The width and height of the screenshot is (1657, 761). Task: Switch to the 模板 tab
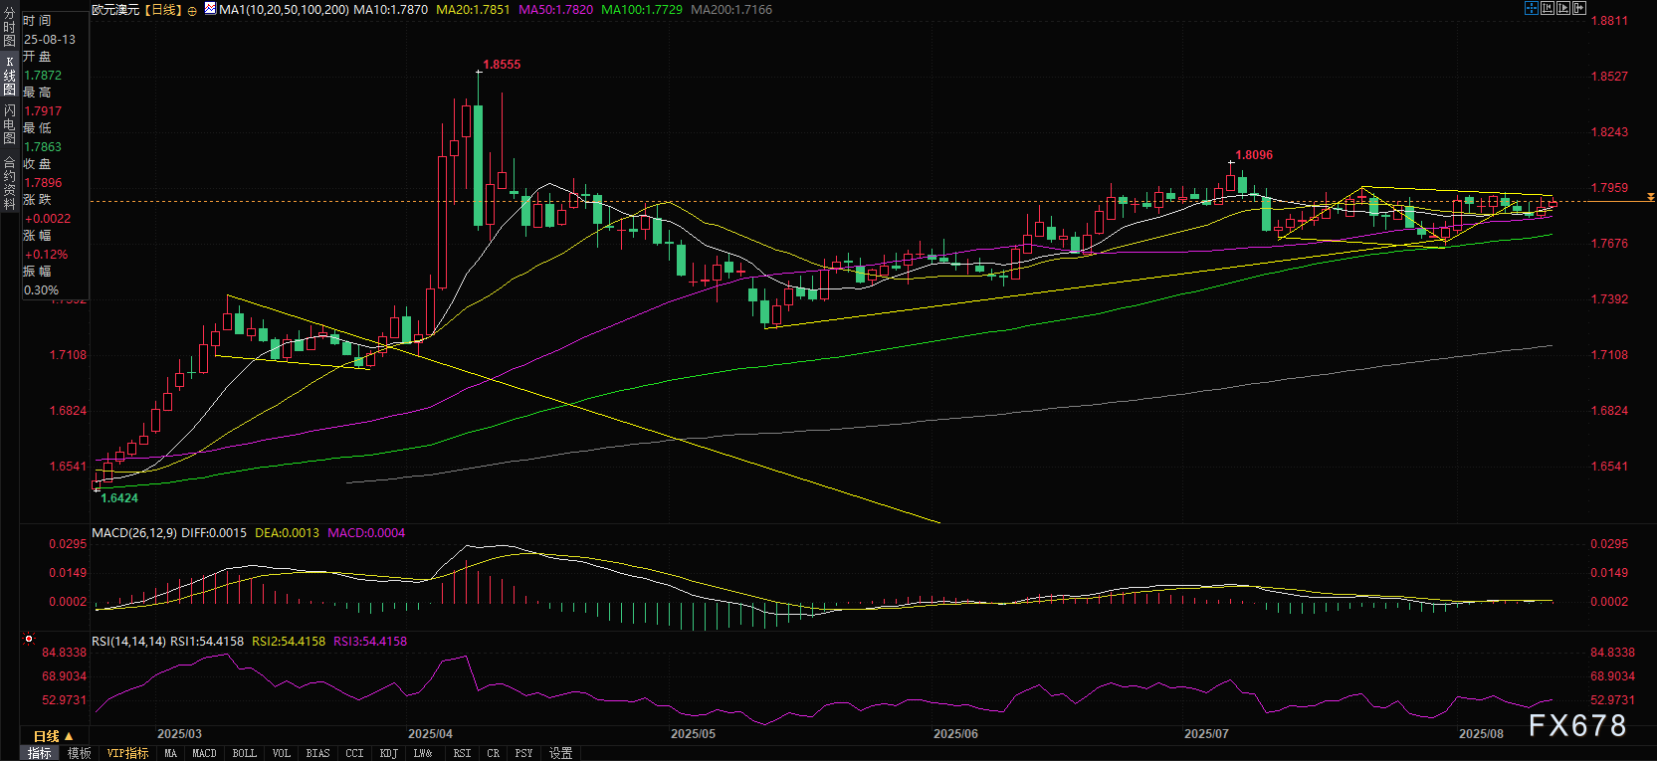[x=79, y=753]
